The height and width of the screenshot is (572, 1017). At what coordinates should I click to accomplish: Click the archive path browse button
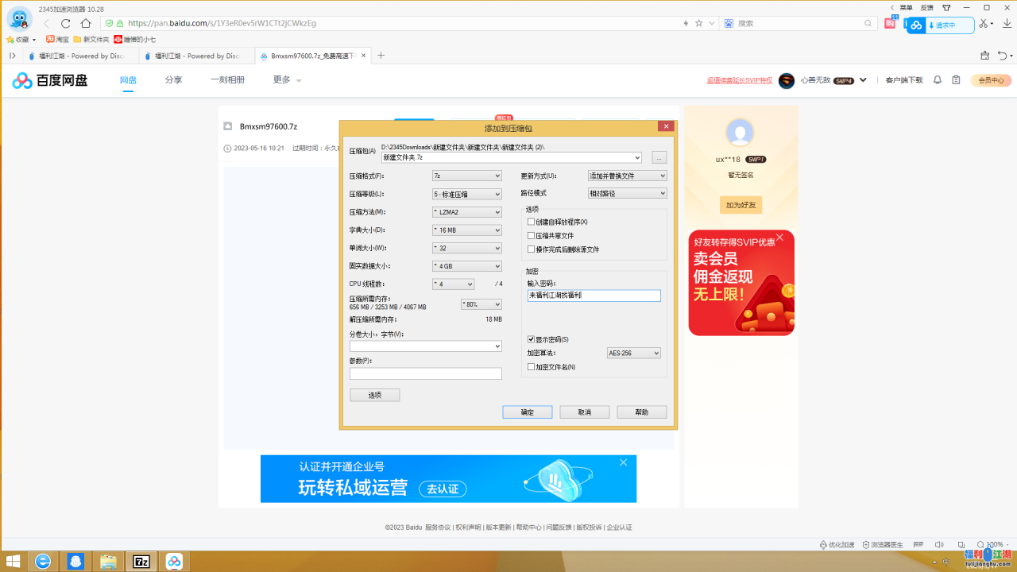point(659,157)
